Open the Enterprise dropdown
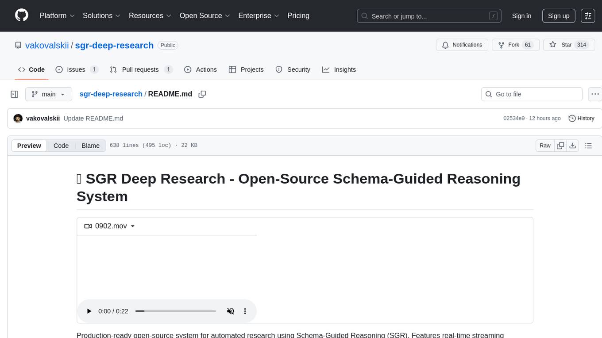Image resolution: width=602 pixels, height=338 pixels. click(259, 15)
